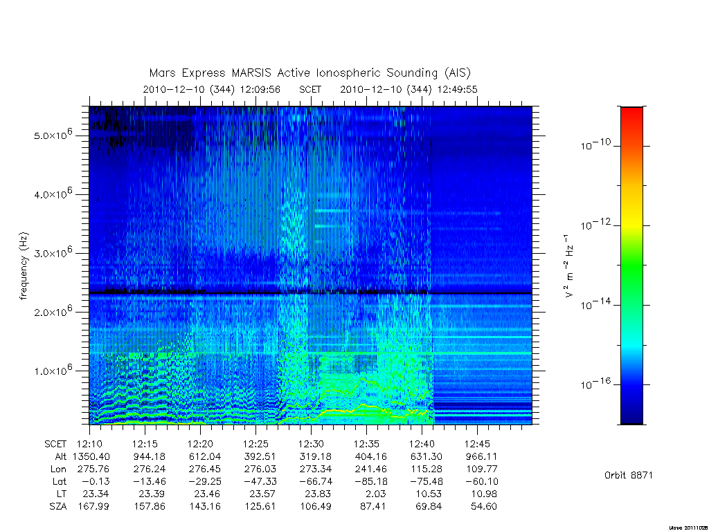Click the 2.0×10^6 y-axis tick label
The height and width of the screenshot is (531, 709).
53,312
